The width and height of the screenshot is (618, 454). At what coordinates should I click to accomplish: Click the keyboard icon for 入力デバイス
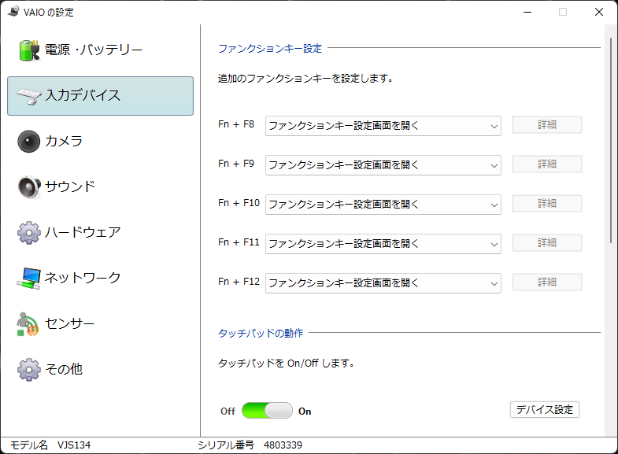click(29, 96)
